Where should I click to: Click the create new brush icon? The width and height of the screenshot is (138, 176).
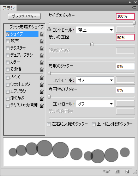pos(127,171)
